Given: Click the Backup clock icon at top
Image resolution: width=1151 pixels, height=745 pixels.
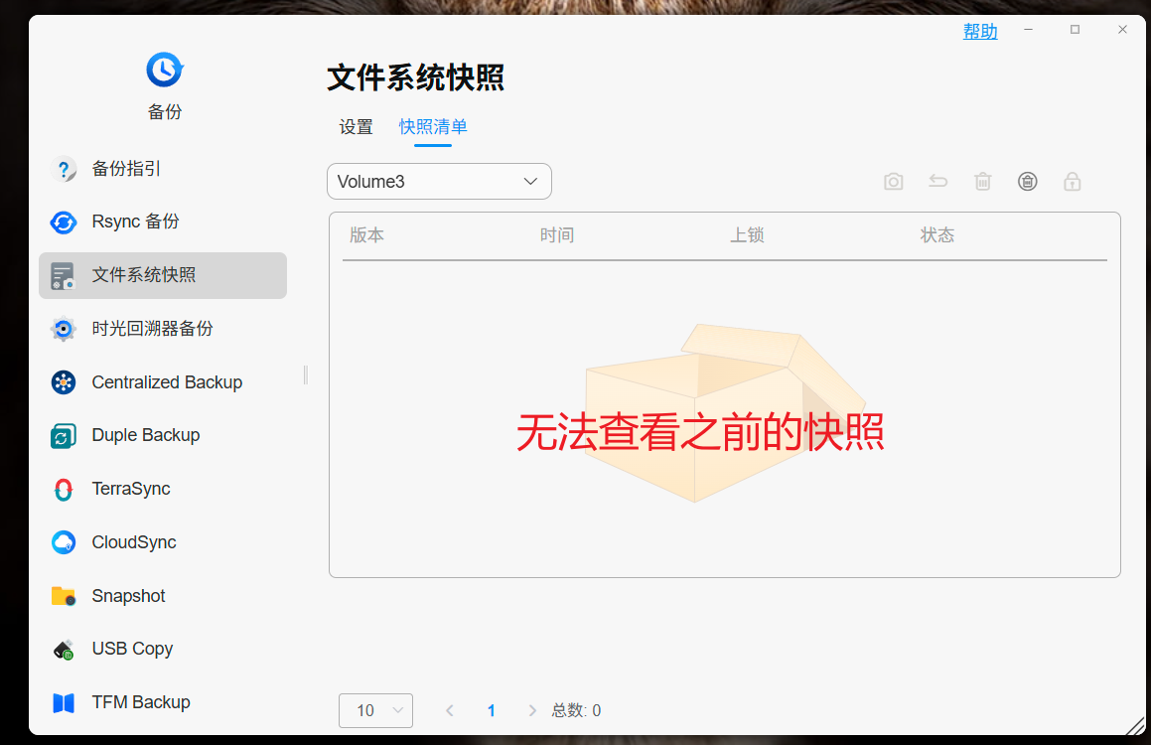Looking at the screenshot, I should pyautogui.click(x=165, y=70).
